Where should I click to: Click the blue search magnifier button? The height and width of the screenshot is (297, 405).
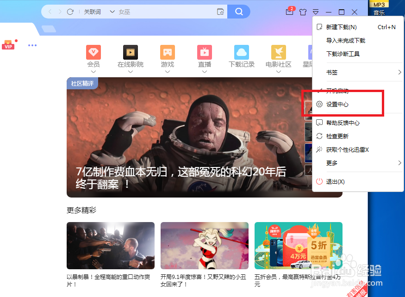point(239,12)
